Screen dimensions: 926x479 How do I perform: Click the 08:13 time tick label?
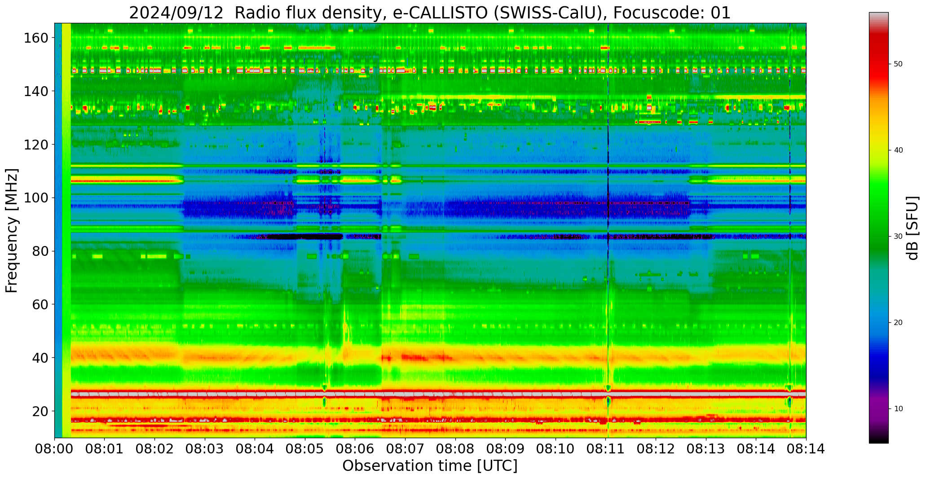point(706,449)
